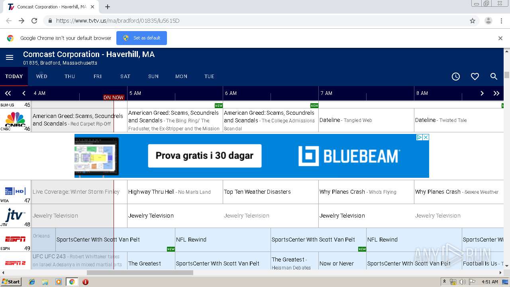Screen dimensions: 510x287
Task: Open Chrome profile avatar
Action: pos(488,21)
